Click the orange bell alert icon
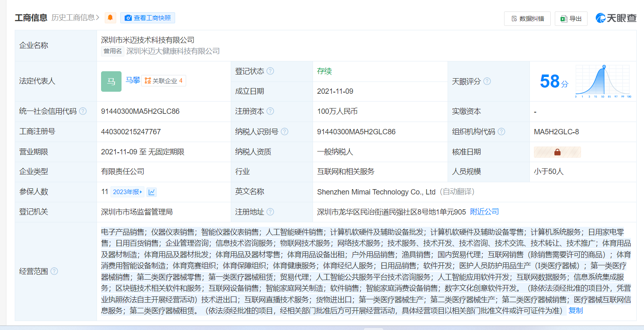The image size is (644, 330). pos(110,18)
